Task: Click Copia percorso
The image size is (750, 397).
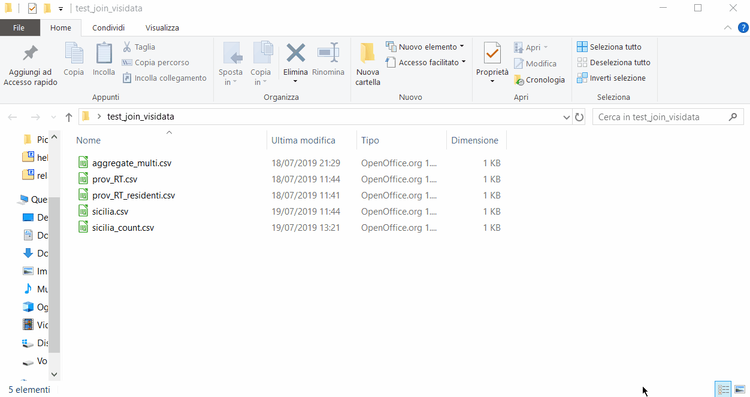Action: pyautogui.click(x=156, y=62)
